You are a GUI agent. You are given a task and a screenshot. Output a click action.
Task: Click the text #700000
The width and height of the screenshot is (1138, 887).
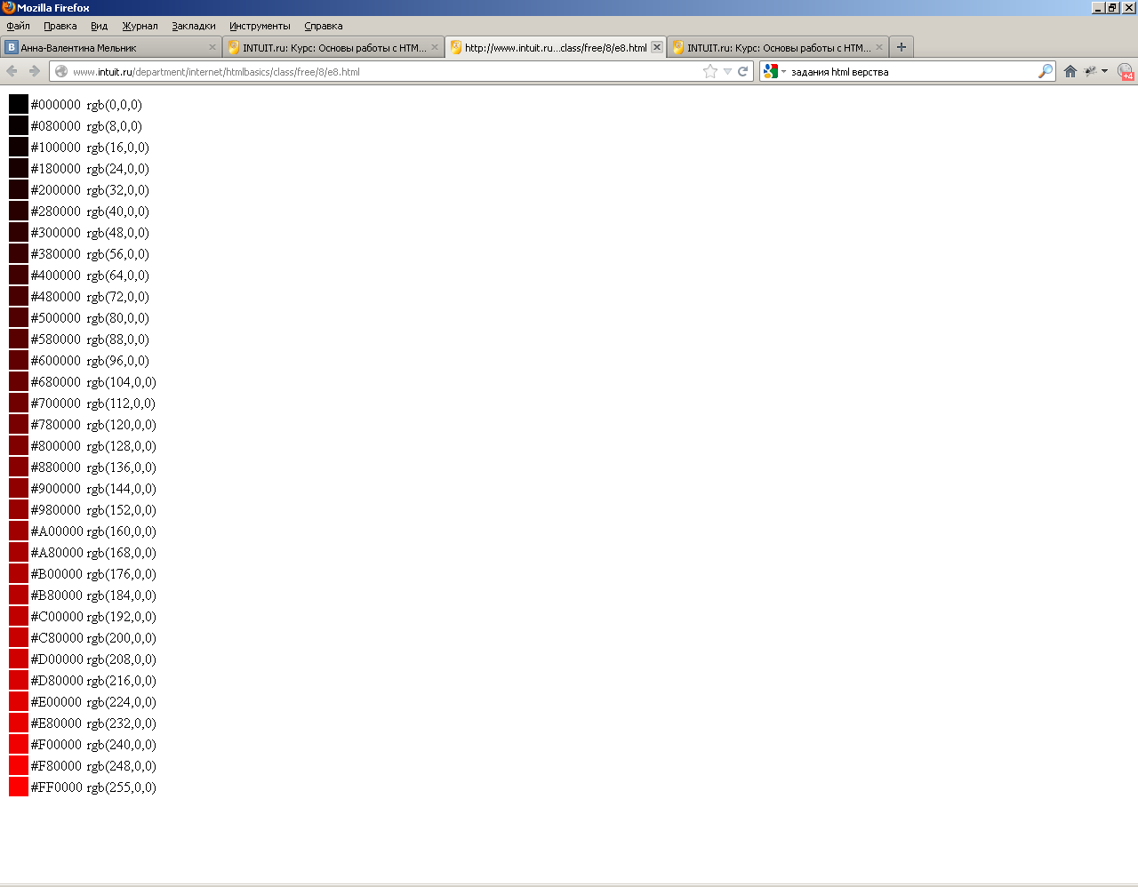pos(56,404)
